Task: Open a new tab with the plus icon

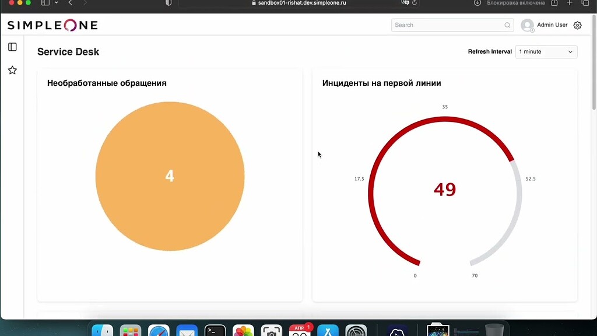Action: coord(568,5)
